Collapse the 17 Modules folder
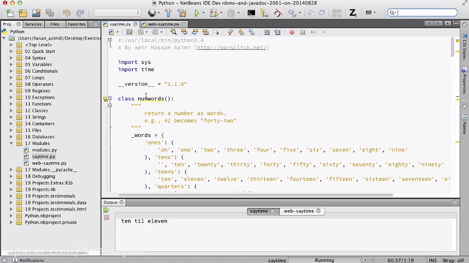This screenshot has height=263, width=469. [x=11, y=143]
